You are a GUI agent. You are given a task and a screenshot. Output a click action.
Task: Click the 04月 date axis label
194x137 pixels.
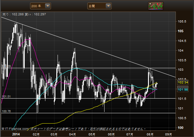click(73, 134)
